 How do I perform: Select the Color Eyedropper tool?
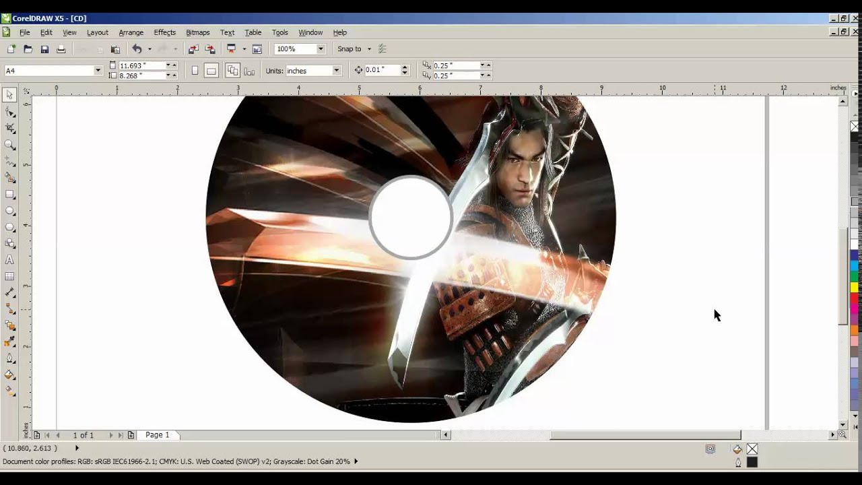pyautogui.click(x=10, y=342)
